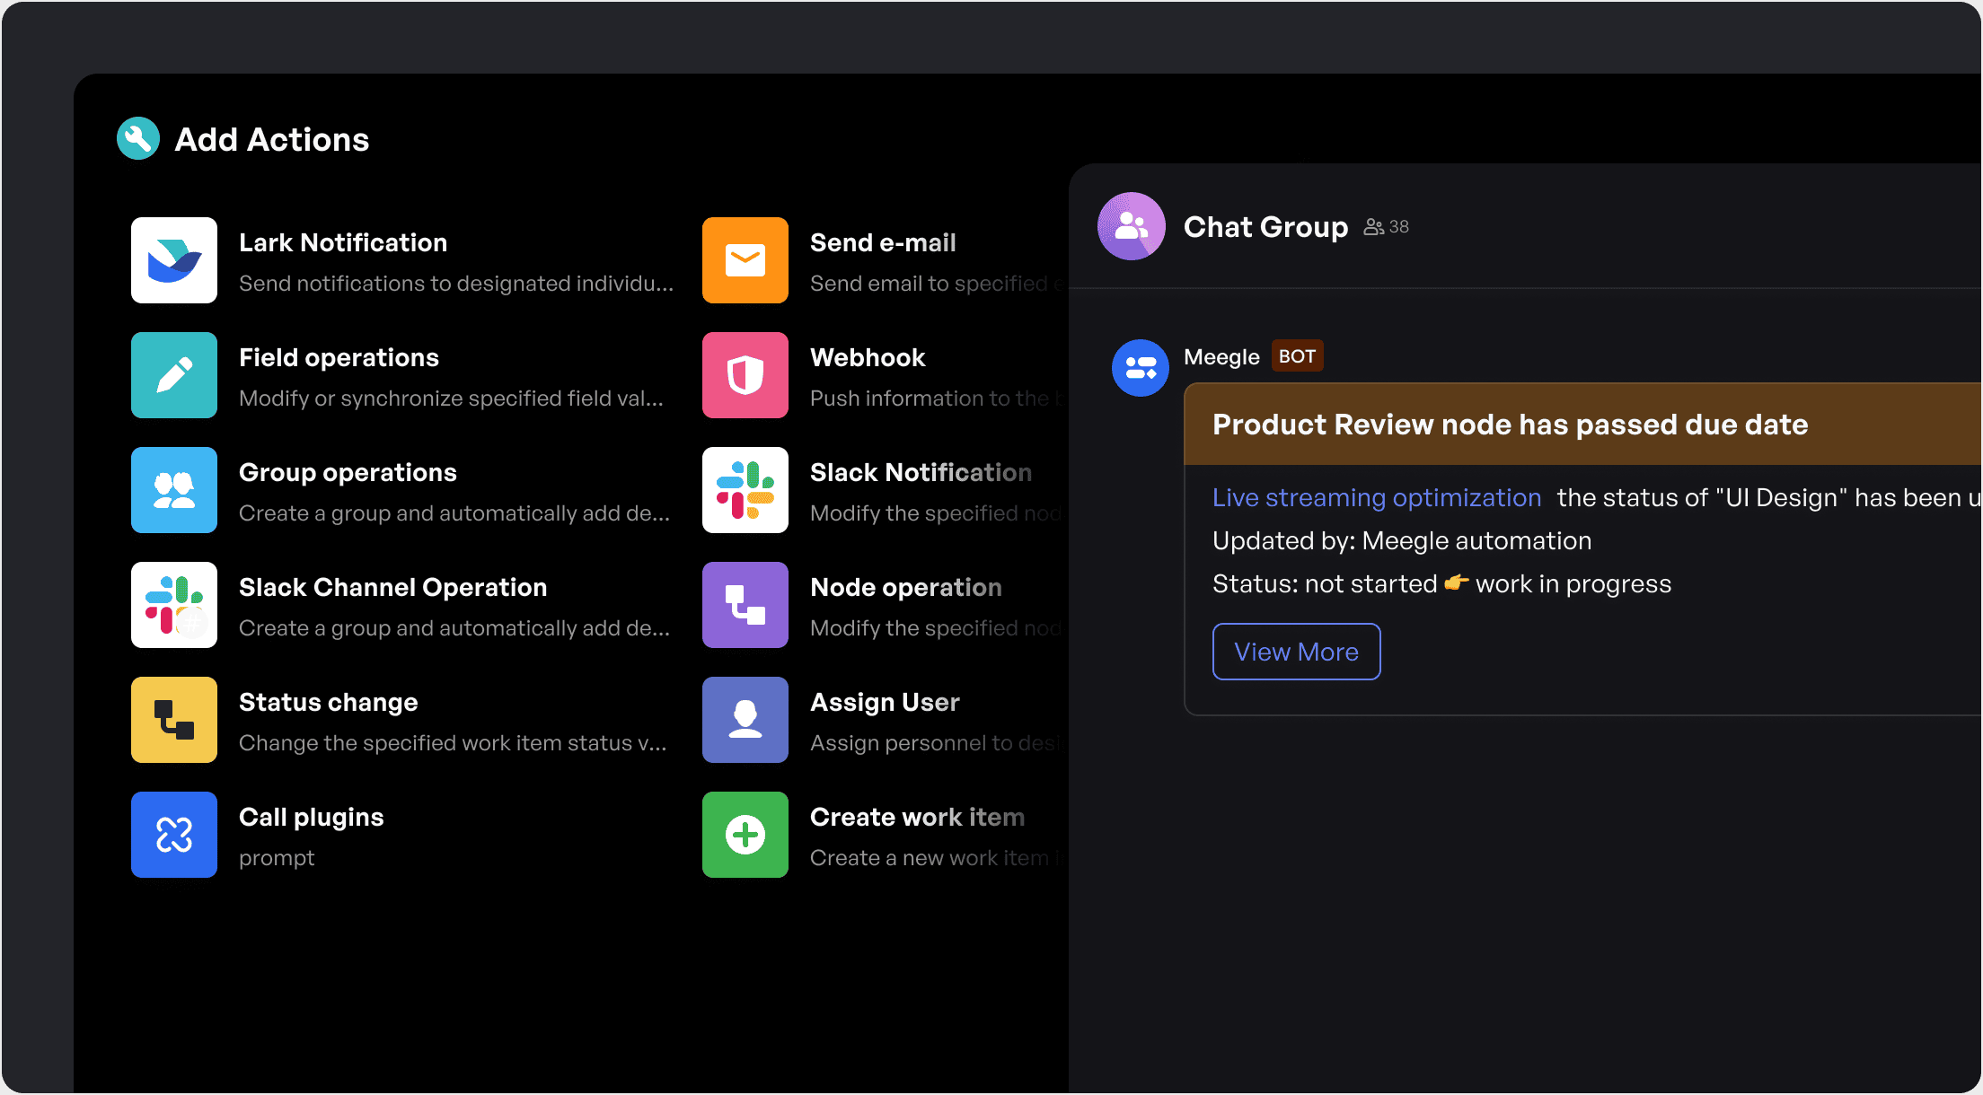Open the Slack Notification icon
The image size is (1983, 1095).
[745, 490]
